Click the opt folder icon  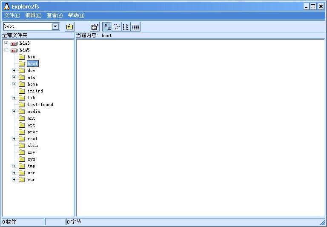pos(22,125)
